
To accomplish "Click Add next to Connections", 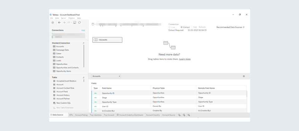I will (x=83, y=30).
